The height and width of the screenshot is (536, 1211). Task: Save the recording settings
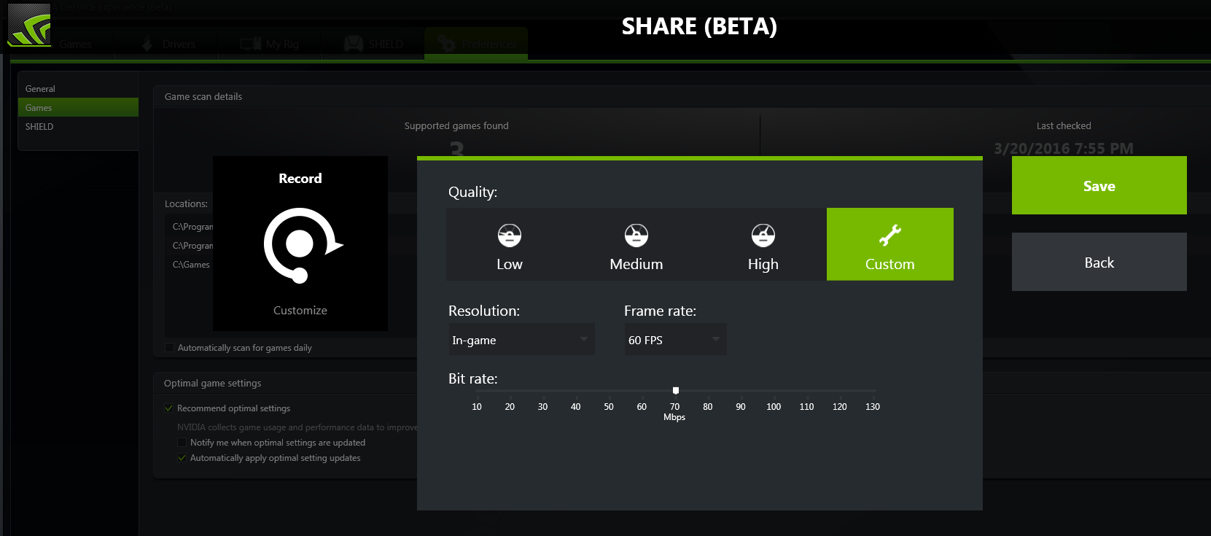point(1099,185)
